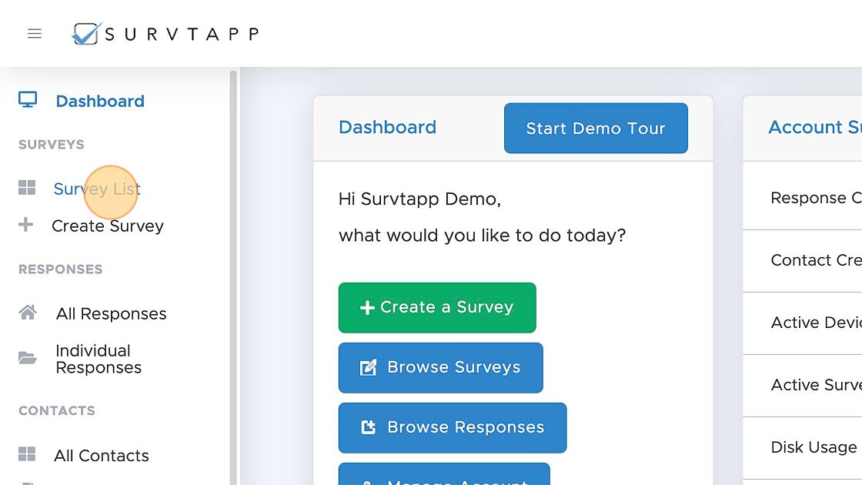Viewport: 862px width, 485px height.
Task: Click the CONTACTS section label
Action: click(x=57, y=411)
